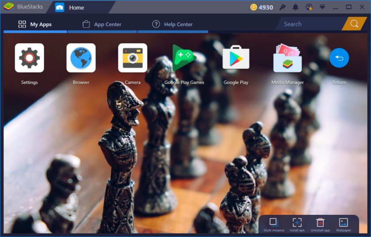Open account profile icon in title bar
Image resolution: width=371 pixels, height=237 pixels.
tap(309, 8)
